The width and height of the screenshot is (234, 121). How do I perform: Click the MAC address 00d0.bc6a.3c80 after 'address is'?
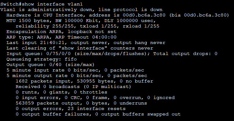point(144,15)
